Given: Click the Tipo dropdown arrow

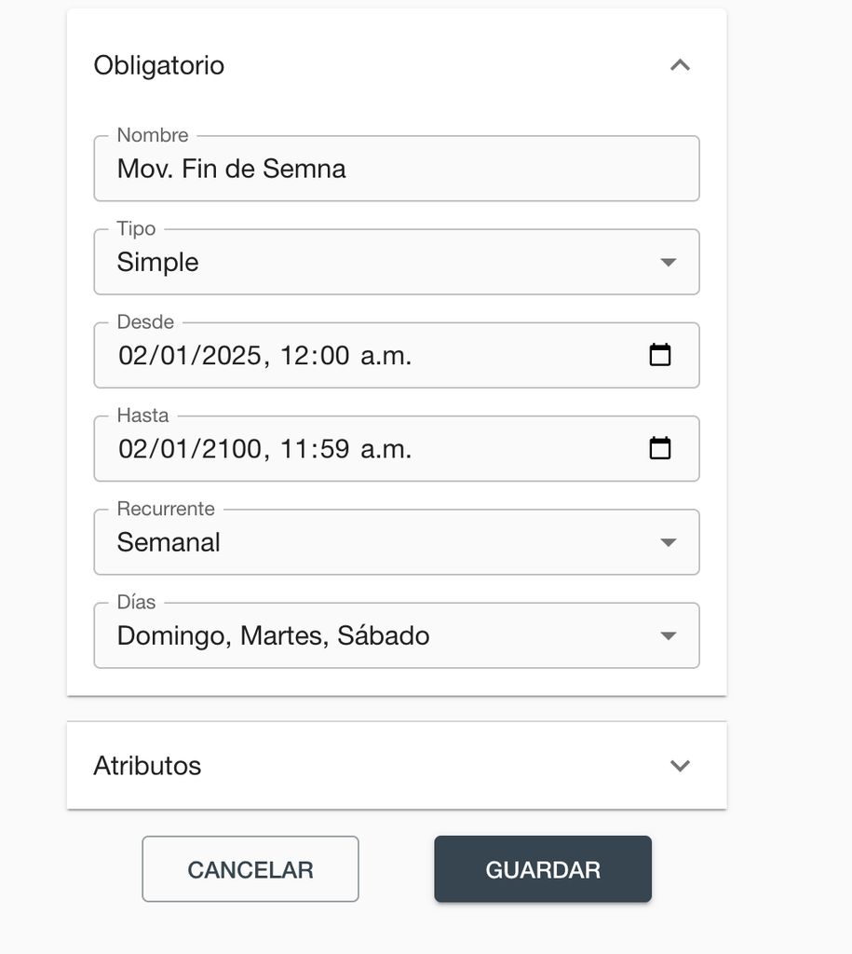Looking at the screenshot, I should click(668, 263).
